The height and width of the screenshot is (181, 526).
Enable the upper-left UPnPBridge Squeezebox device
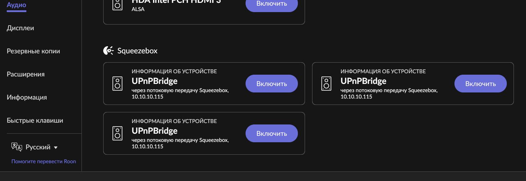pos(272,84)
